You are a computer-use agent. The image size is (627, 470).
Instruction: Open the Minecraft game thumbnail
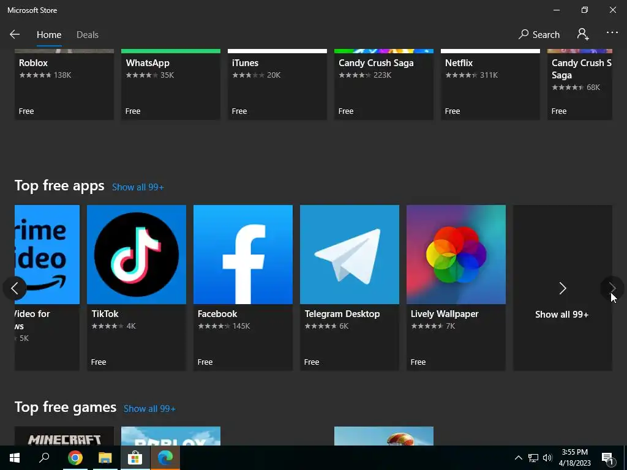pyautogui.click(x=64, y=436)
